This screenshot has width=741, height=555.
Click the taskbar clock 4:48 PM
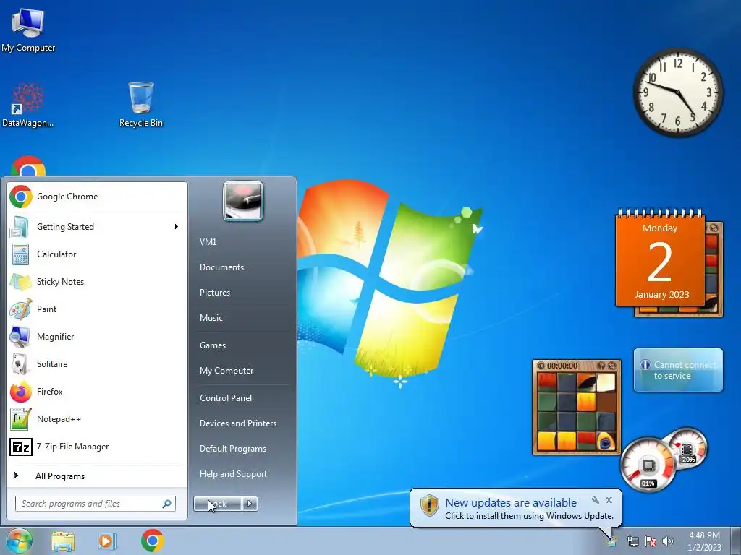[704, 541]
